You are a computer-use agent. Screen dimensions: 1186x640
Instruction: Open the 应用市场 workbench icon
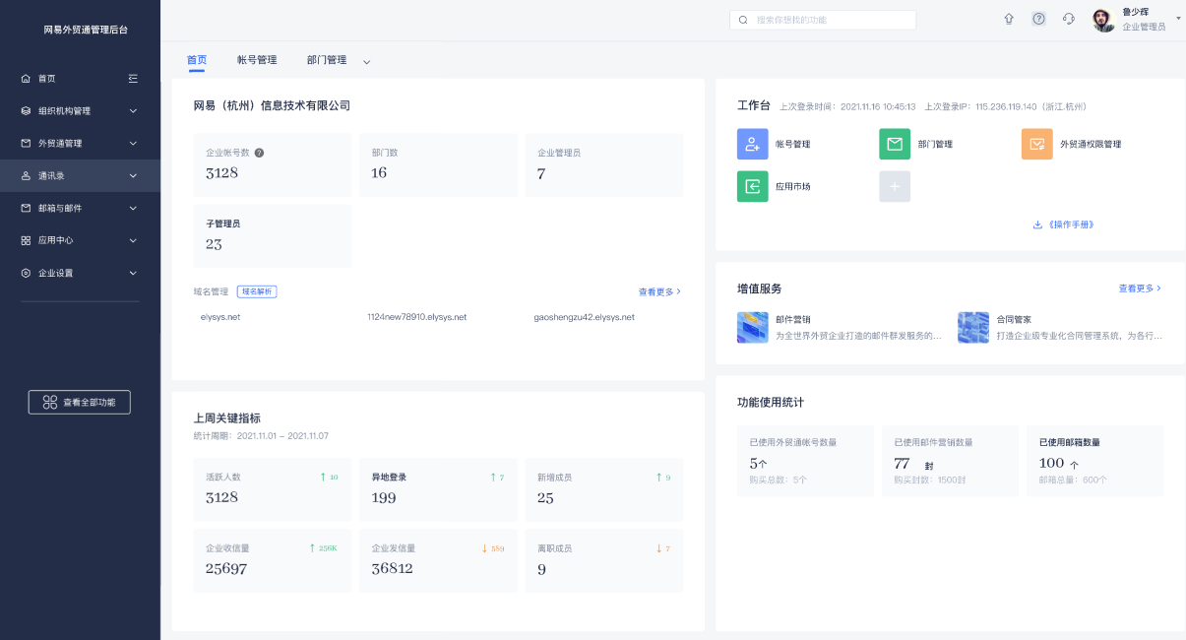point(753,186)
